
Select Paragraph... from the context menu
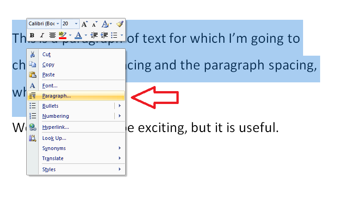[x=57, y=96]
